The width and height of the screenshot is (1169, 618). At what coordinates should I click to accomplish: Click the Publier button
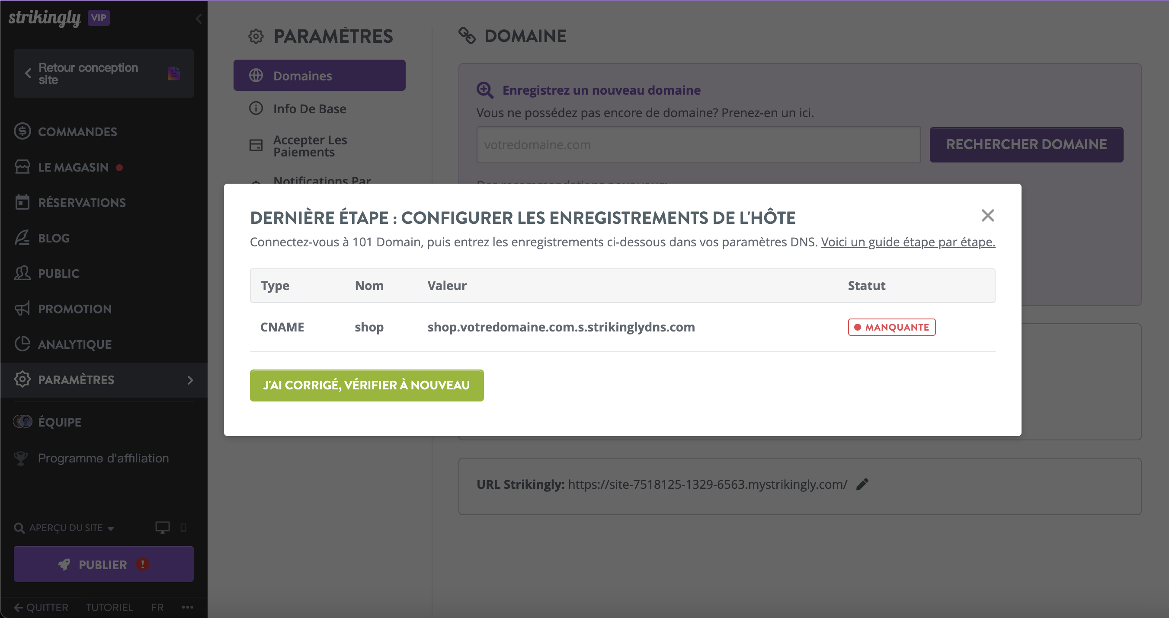click(103, 564)
